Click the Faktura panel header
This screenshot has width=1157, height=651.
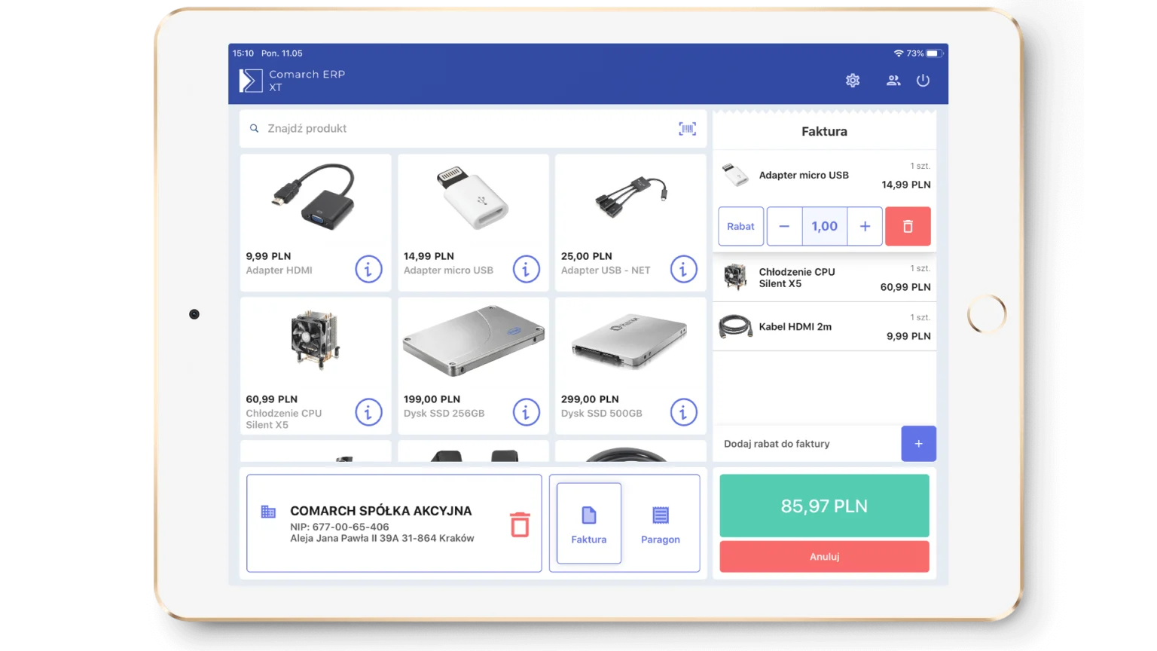pyautogui.click(x=824, y=130)
